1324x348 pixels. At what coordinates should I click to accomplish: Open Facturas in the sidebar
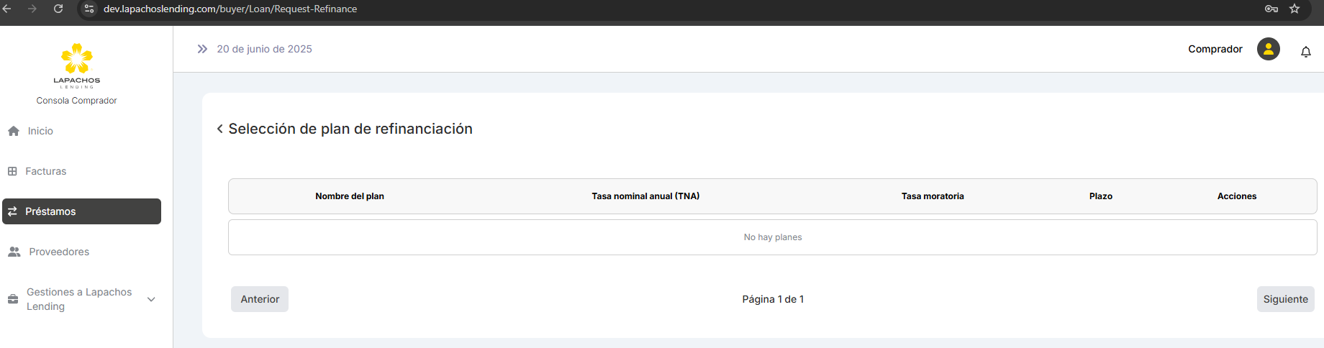pyautogui.click(x=45, y=171)
